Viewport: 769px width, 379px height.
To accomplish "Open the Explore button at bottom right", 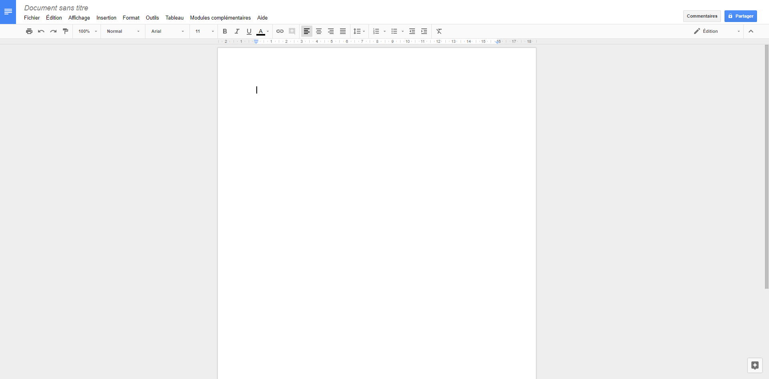I will coord(755,365).
